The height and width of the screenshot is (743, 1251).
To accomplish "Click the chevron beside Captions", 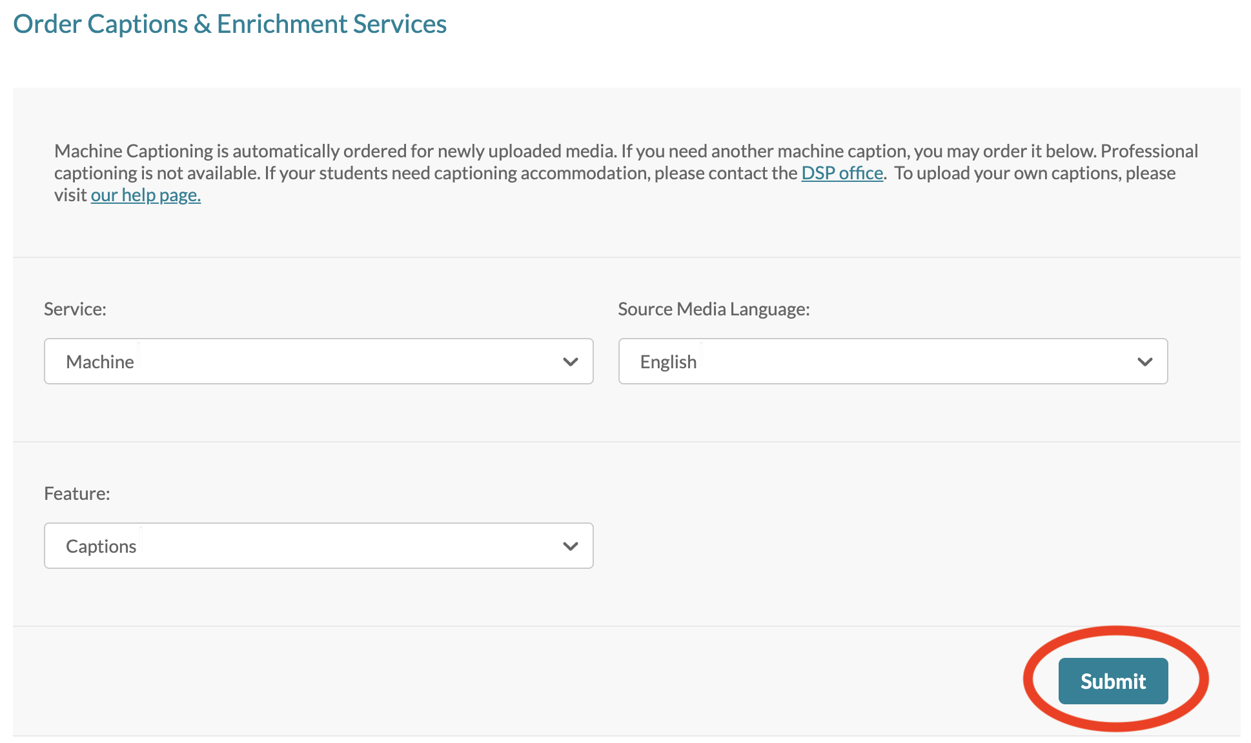I will (x=571, y=546).
